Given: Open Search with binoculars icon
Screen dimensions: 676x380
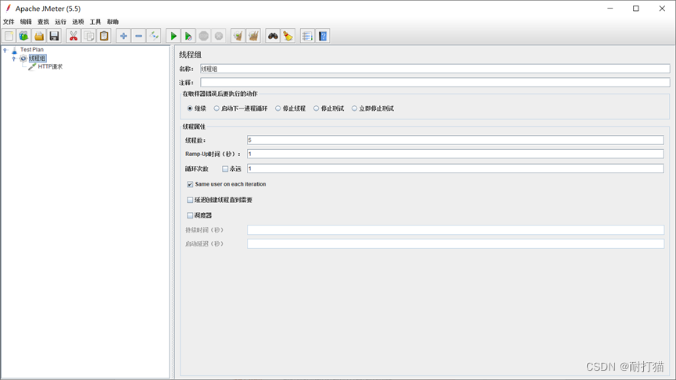Looking at the screenshot, I should point(273,36).
